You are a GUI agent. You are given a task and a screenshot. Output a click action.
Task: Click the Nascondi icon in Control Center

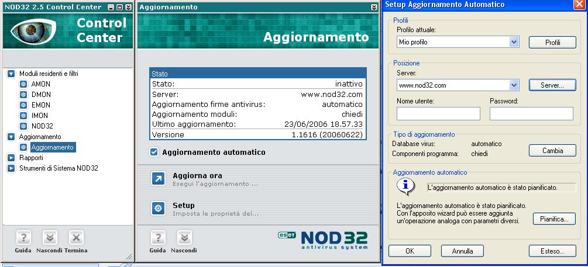point(50,237)
